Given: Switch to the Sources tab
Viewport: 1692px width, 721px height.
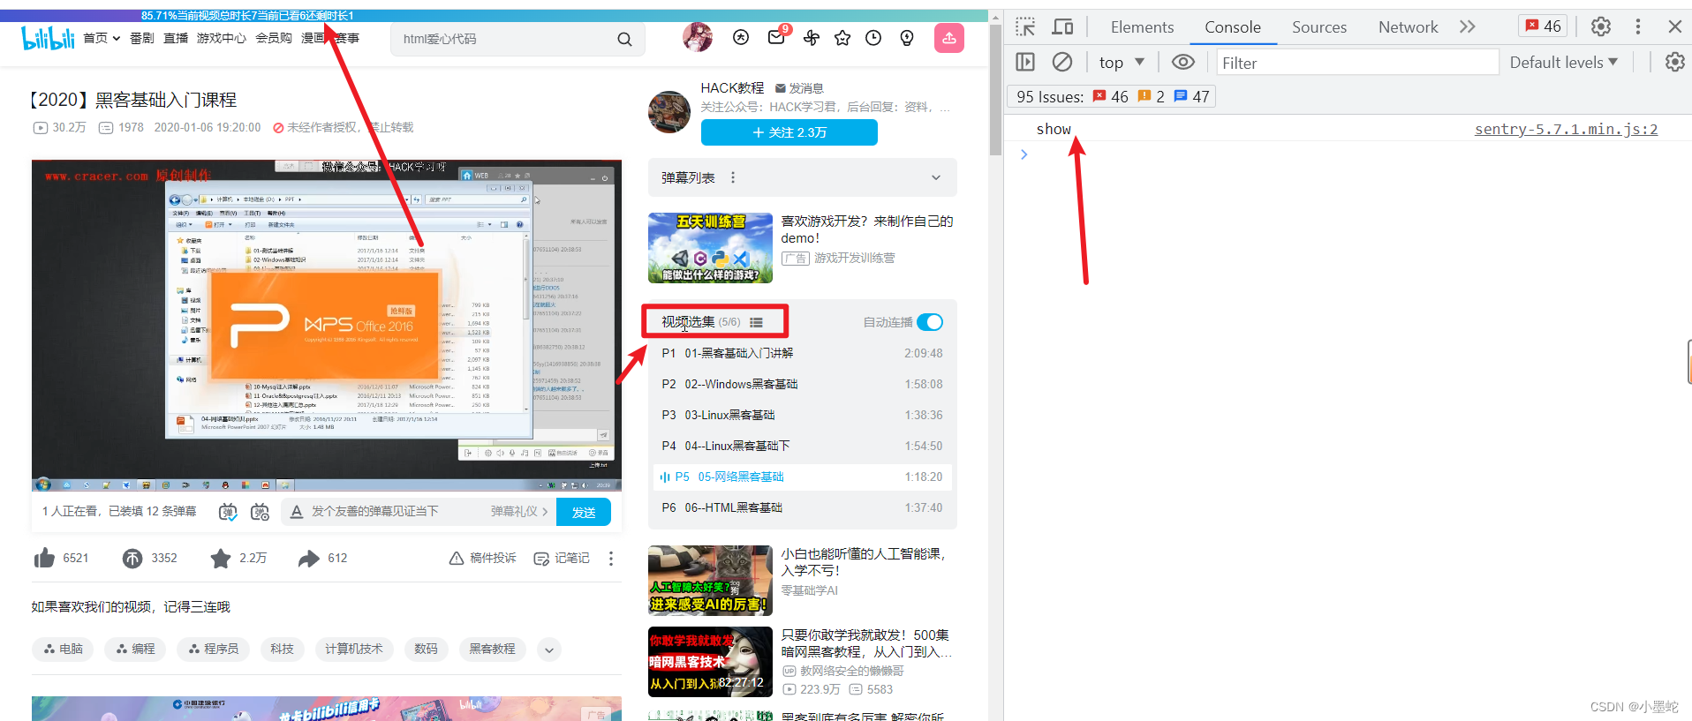Looking at the screenshot, I should pos(1319,26).
